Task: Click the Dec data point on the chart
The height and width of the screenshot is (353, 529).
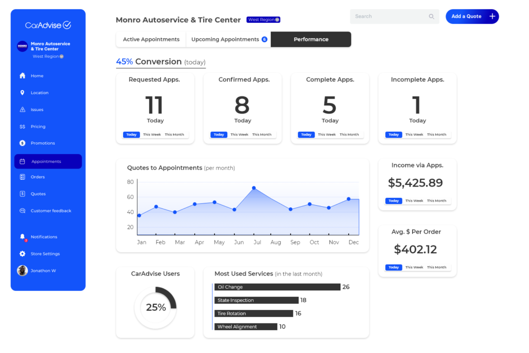Action: click(349, 199)
